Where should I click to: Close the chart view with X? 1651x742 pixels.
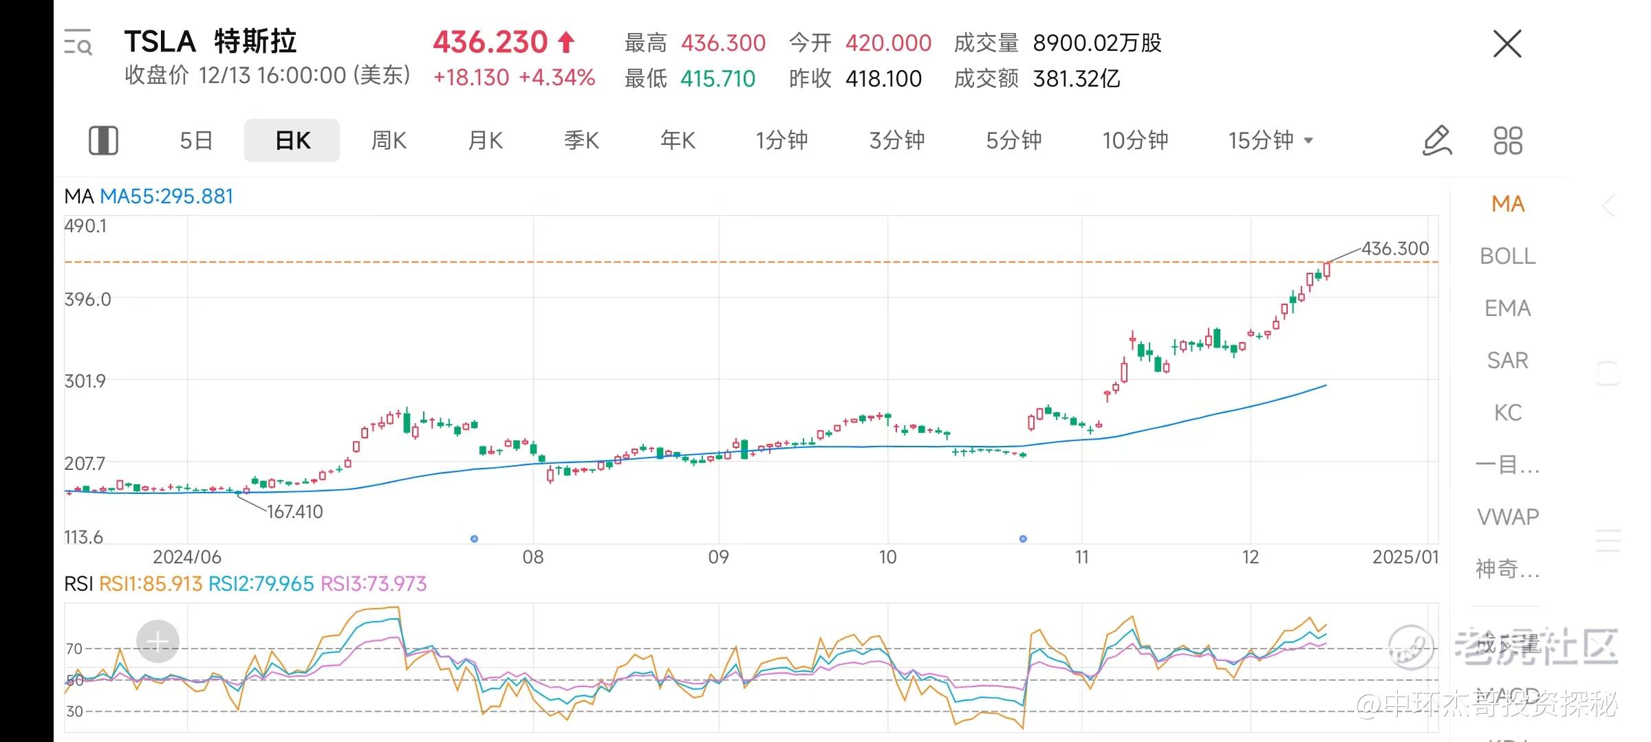point(1507,44)
